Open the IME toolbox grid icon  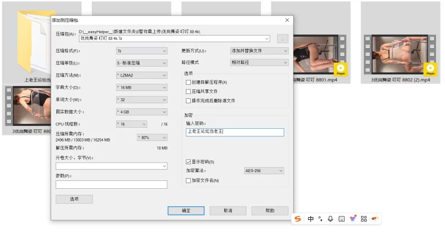pos(364,219)
